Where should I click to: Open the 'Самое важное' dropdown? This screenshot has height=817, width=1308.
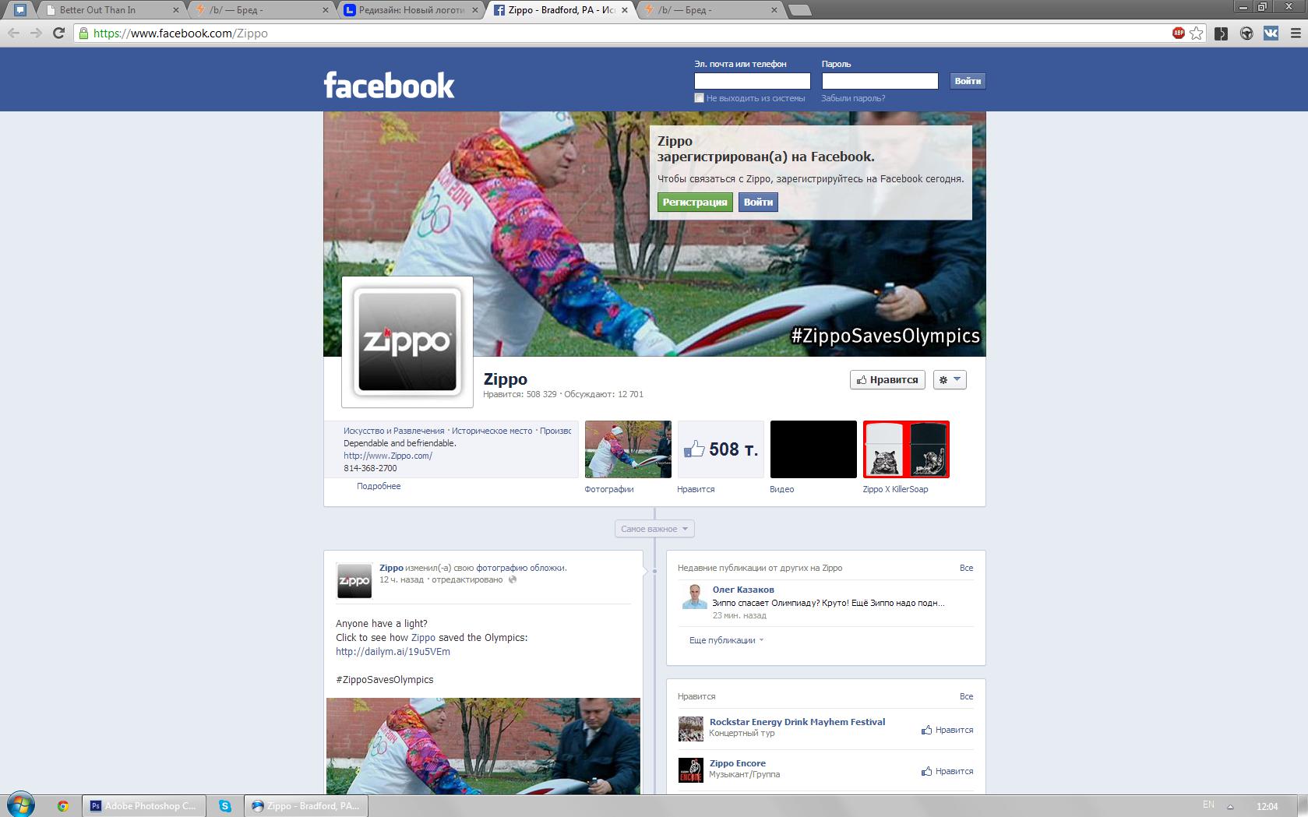(x=654, y=529)
